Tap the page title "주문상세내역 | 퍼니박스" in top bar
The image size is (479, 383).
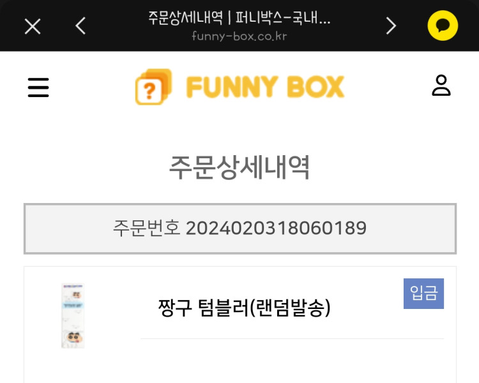[x=239, y=17]
